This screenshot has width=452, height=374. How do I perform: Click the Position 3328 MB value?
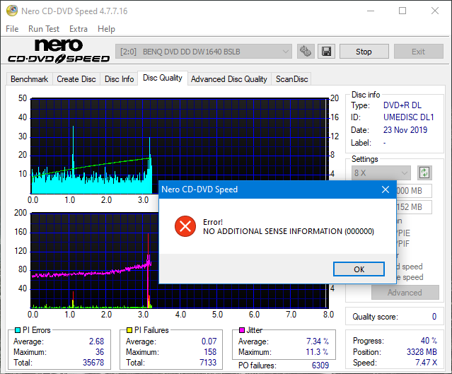pyautogui.click(x=422, y=352)
